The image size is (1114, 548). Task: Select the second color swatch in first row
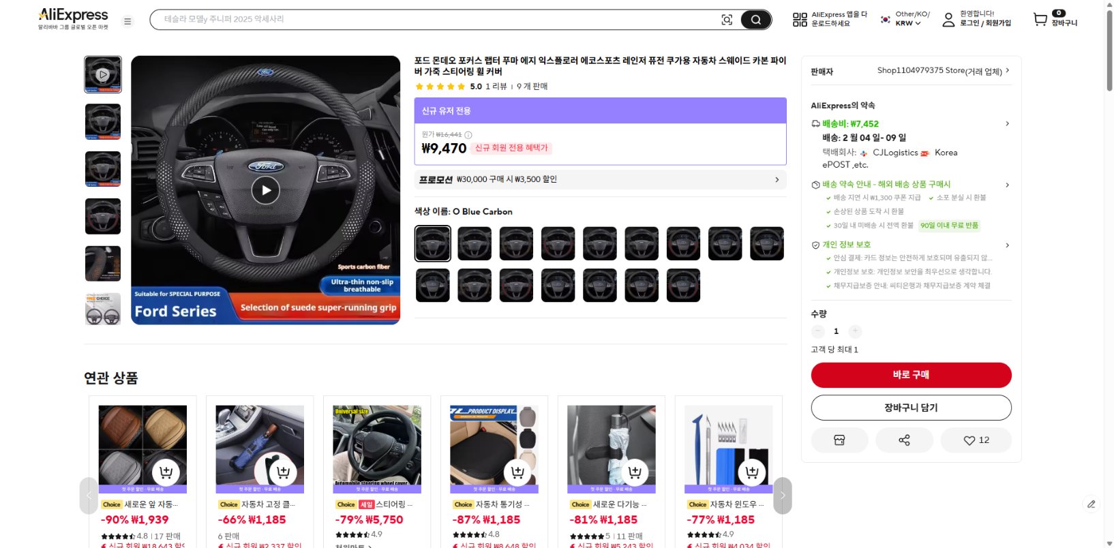(475, 243)
